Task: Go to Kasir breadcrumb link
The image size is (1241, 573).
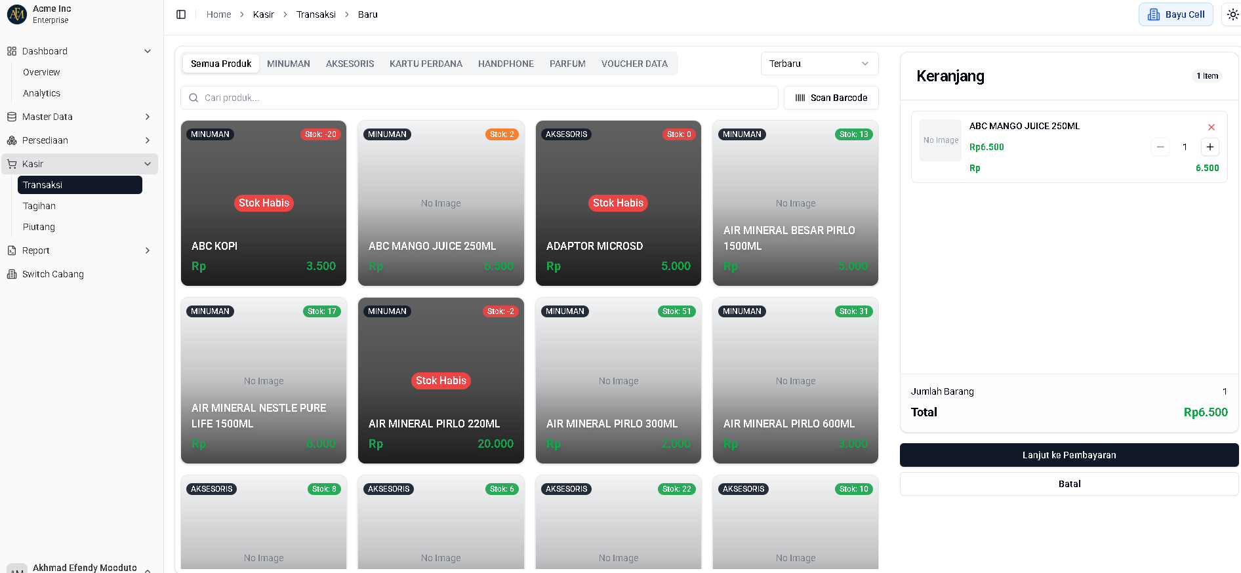Action: click(264, 14)
